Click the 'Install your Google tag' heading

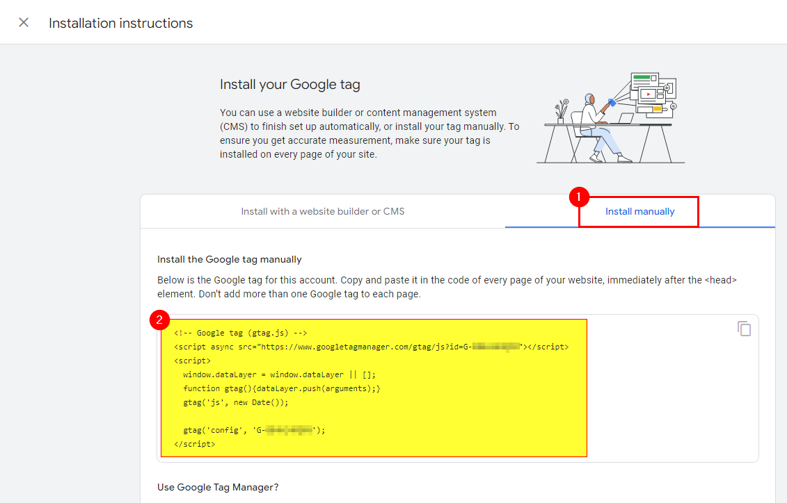(x=289, y=84)
